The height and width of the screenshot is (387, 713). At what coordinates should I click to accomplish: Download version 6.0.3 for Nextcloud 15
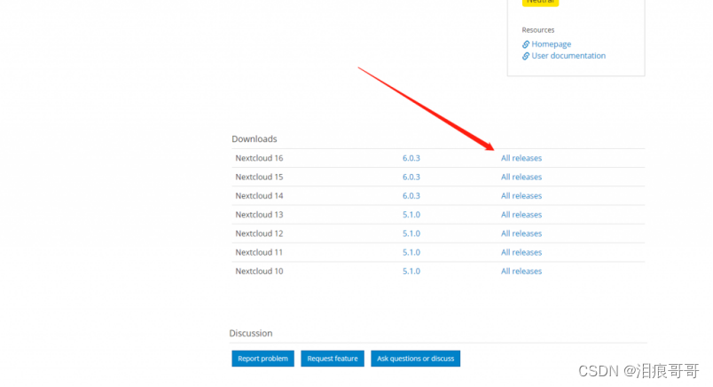click(x=411, y=177)
